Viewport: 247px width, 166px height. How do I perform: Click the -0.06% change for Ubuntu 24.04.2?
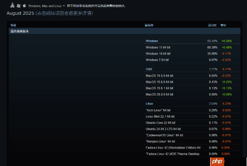[x=226, y=129]
